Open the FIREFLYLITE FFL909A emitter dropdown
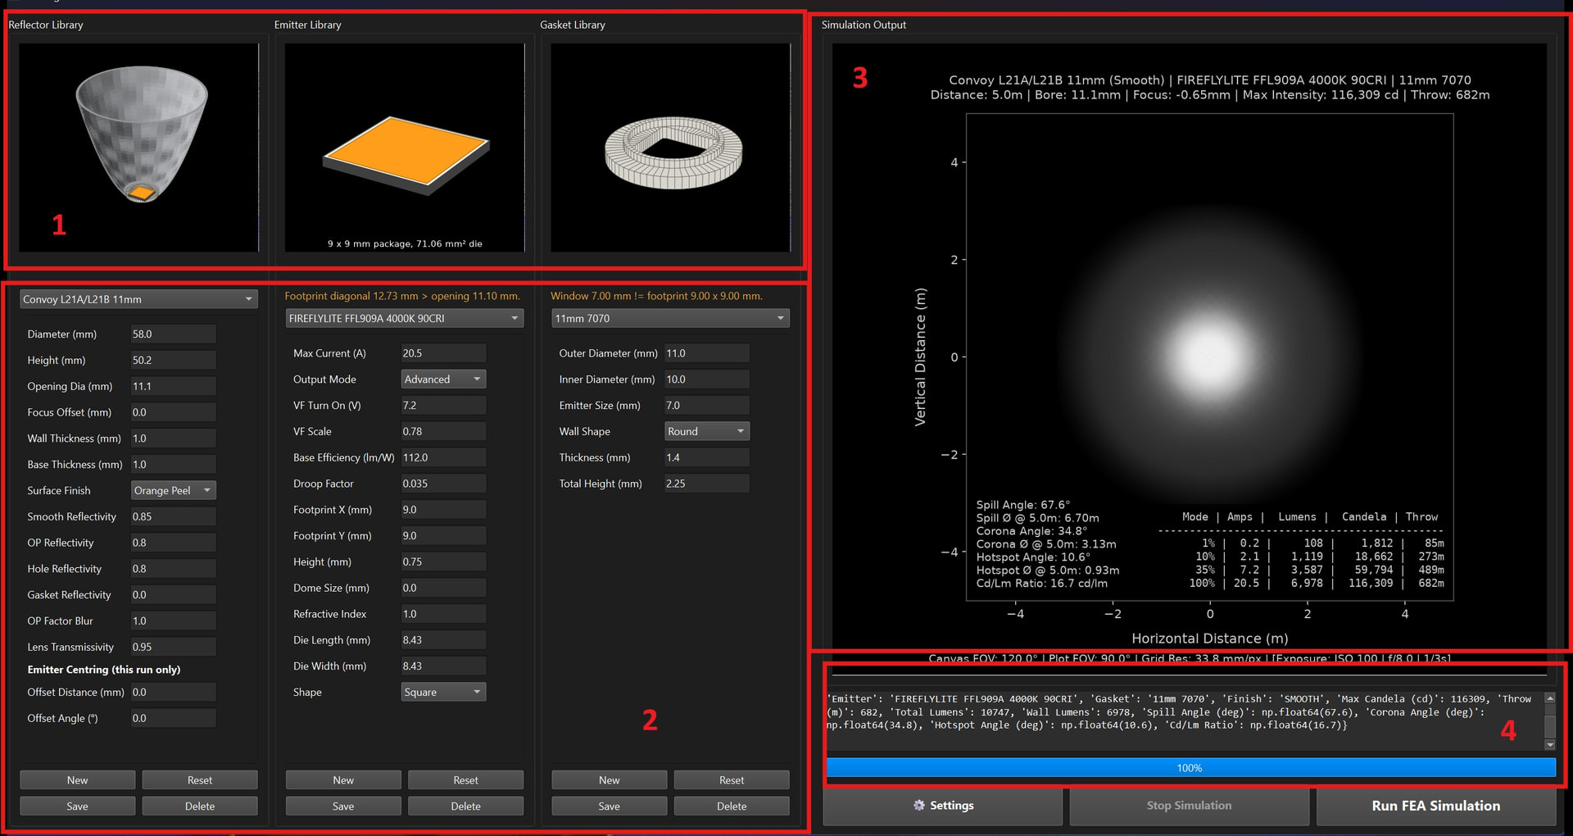 pos(405,318)
